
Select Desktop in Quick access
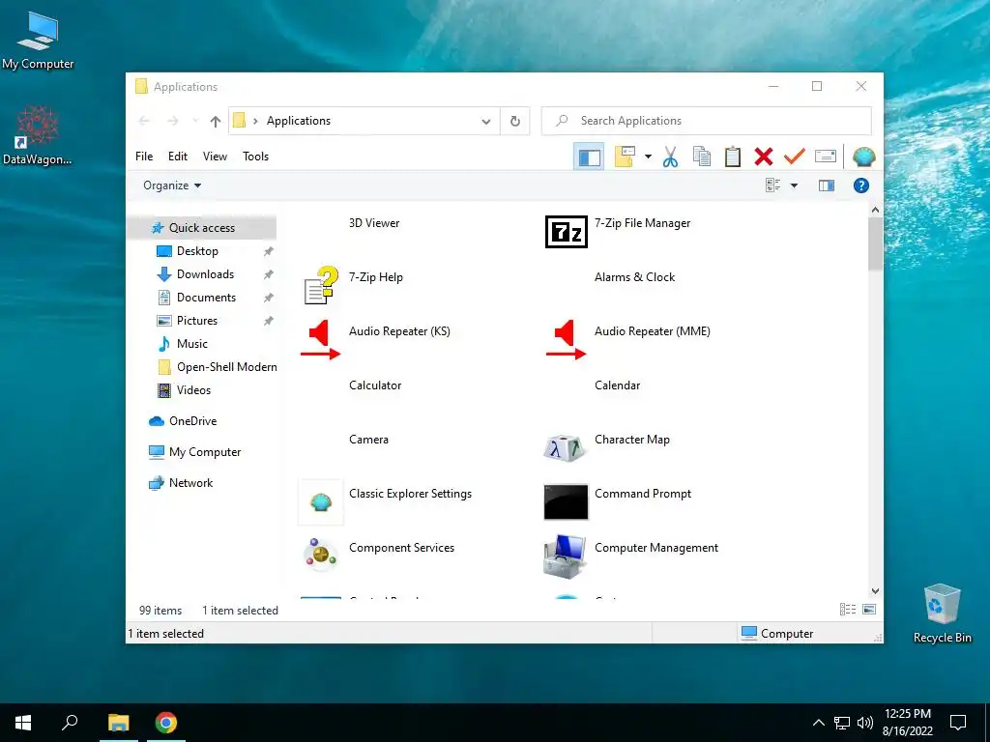197,251
